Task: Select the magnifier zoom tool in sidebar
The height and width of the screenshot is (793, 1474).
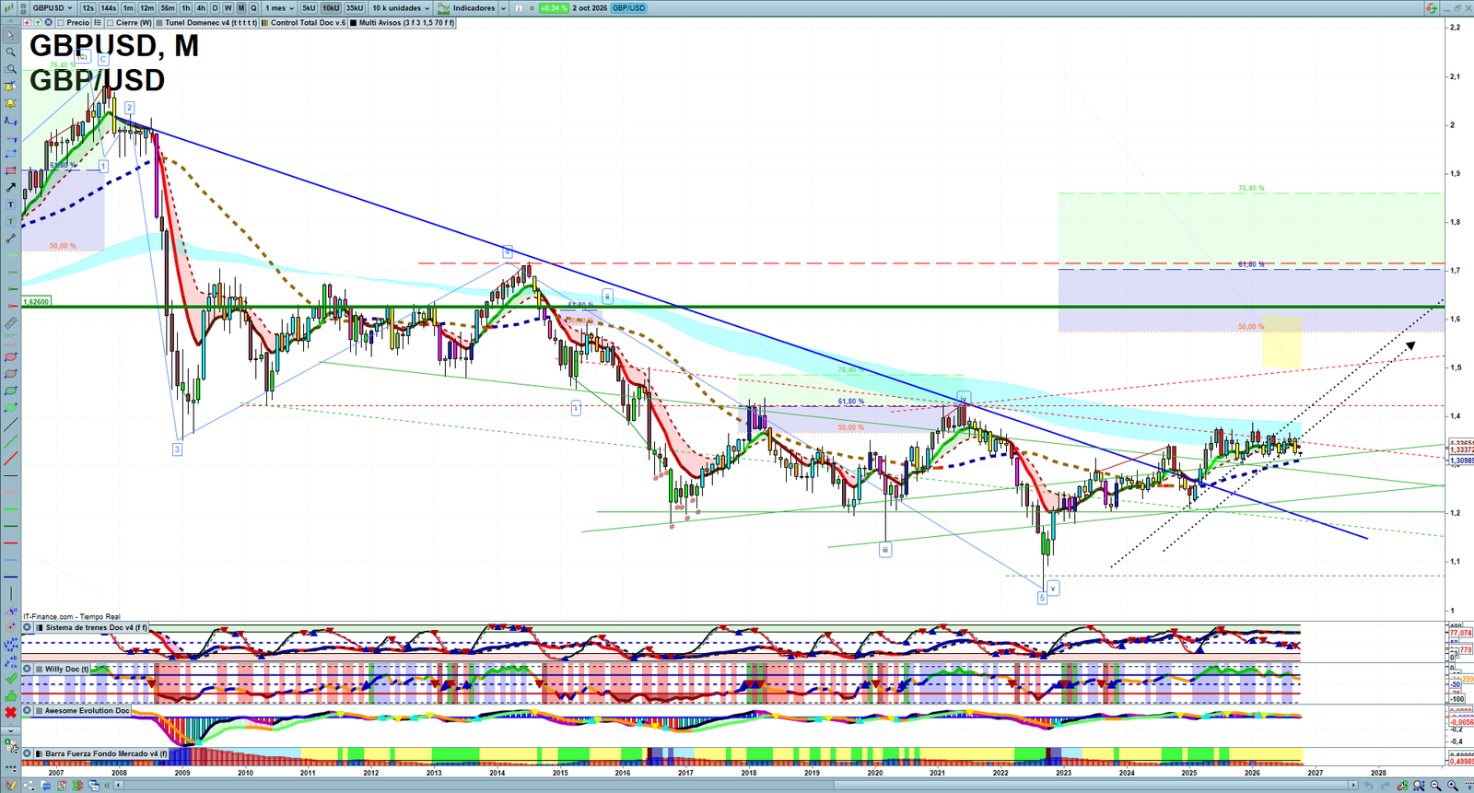Action: click(10, 52)
